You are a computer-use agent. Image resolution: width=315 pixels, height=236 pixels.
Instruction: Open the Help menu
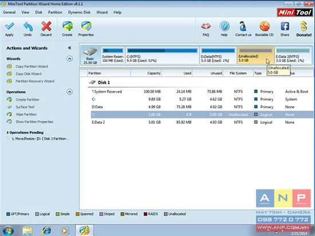pyautogui.click(x=117, y=12)
